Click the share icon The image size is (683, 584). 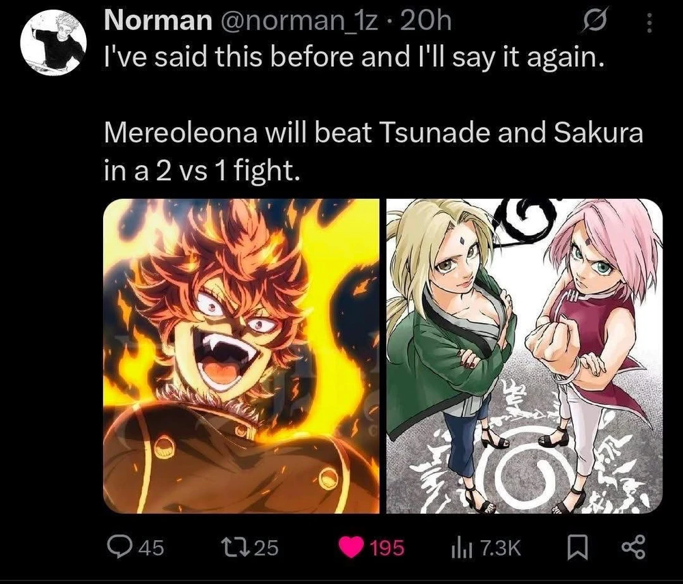pos(633,547)
